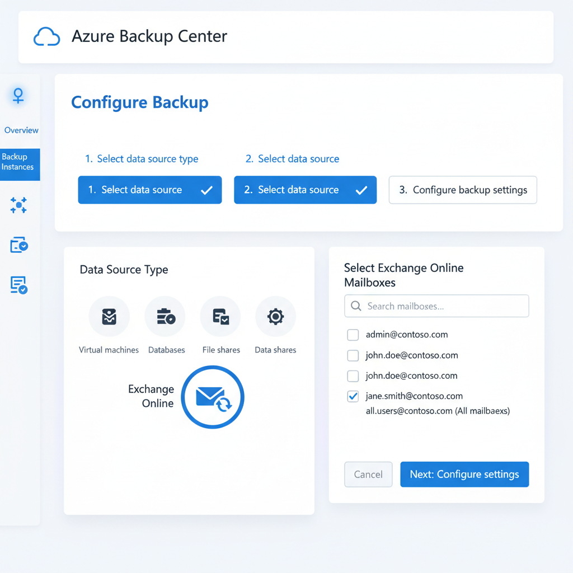Click the Cancel button
Image resolution: width=573 pixels, height=573 pixels.
[368, 475]
